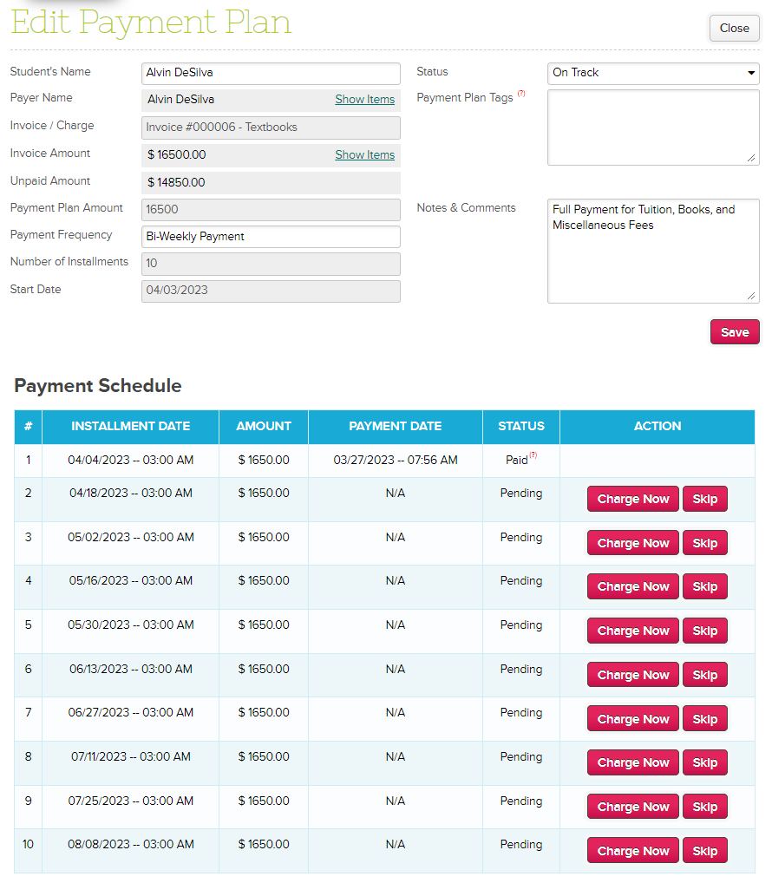Focus the Student's Name input field
Screen dimensions: 772x883
pyautogui.click(x=271, y=73)
